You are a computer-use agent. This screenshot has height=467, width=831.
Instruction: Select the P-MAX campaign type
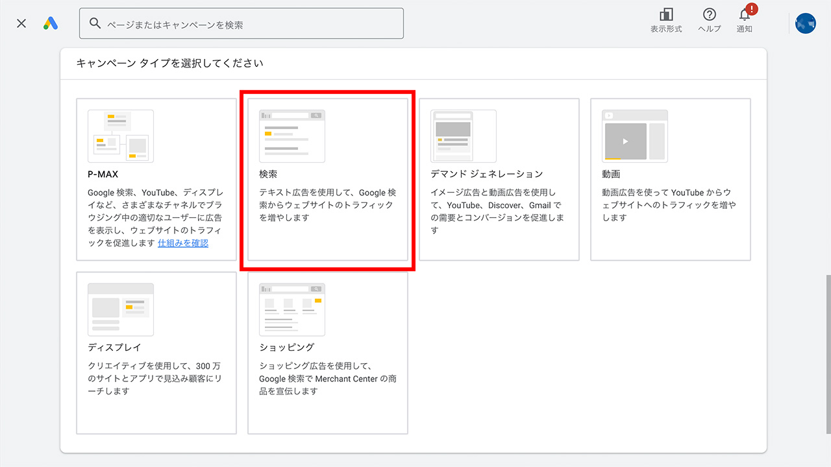click(156, 180)
